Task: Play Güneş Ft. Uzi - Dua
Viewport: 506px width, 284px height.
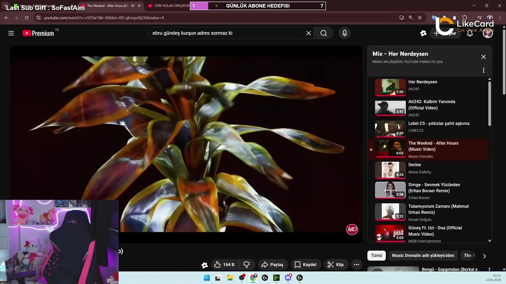Action: (428, 234)
